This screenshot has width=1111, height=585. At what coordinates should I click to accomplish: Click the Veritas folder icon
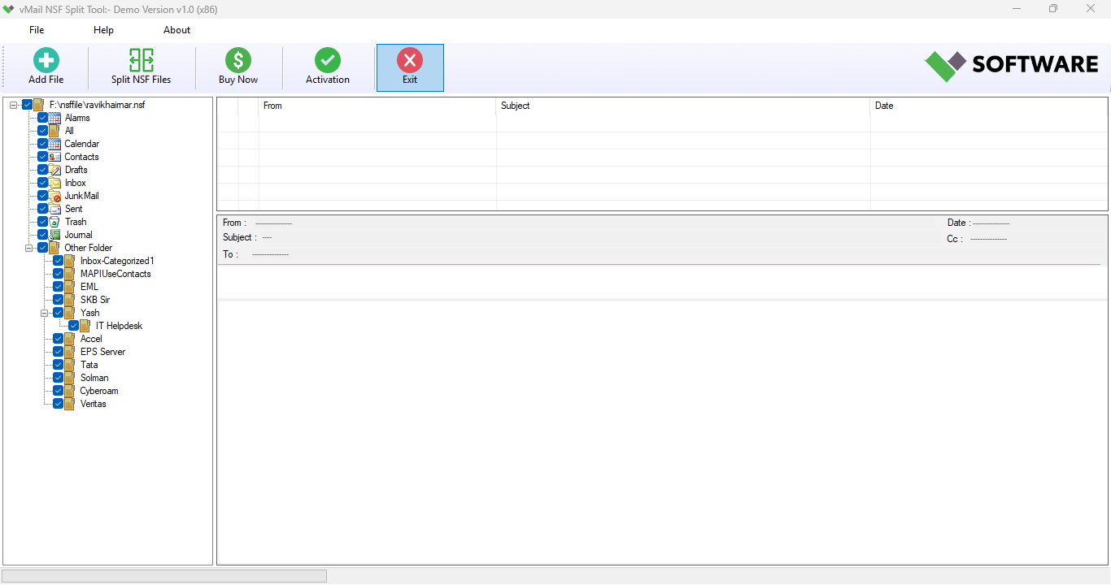click(71, 404)
